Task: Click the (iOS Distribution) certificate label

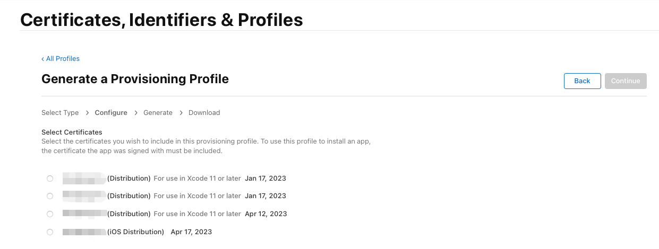Action: 135,232
